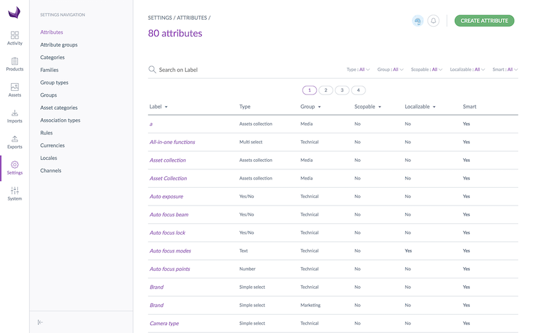Image resolution: width=533 pixels, height=333 pixels.
Task: Select Attribute groups in settings navigation
Action: click(x=59, y=45)
